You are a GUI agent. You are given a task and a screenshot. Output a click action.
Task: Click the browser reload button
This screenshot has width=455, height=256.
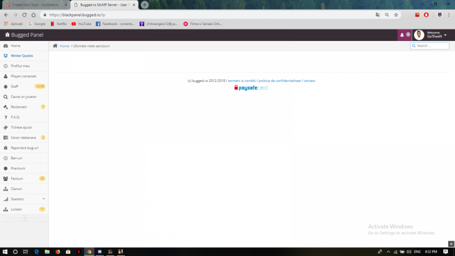[x=24, y=15]
